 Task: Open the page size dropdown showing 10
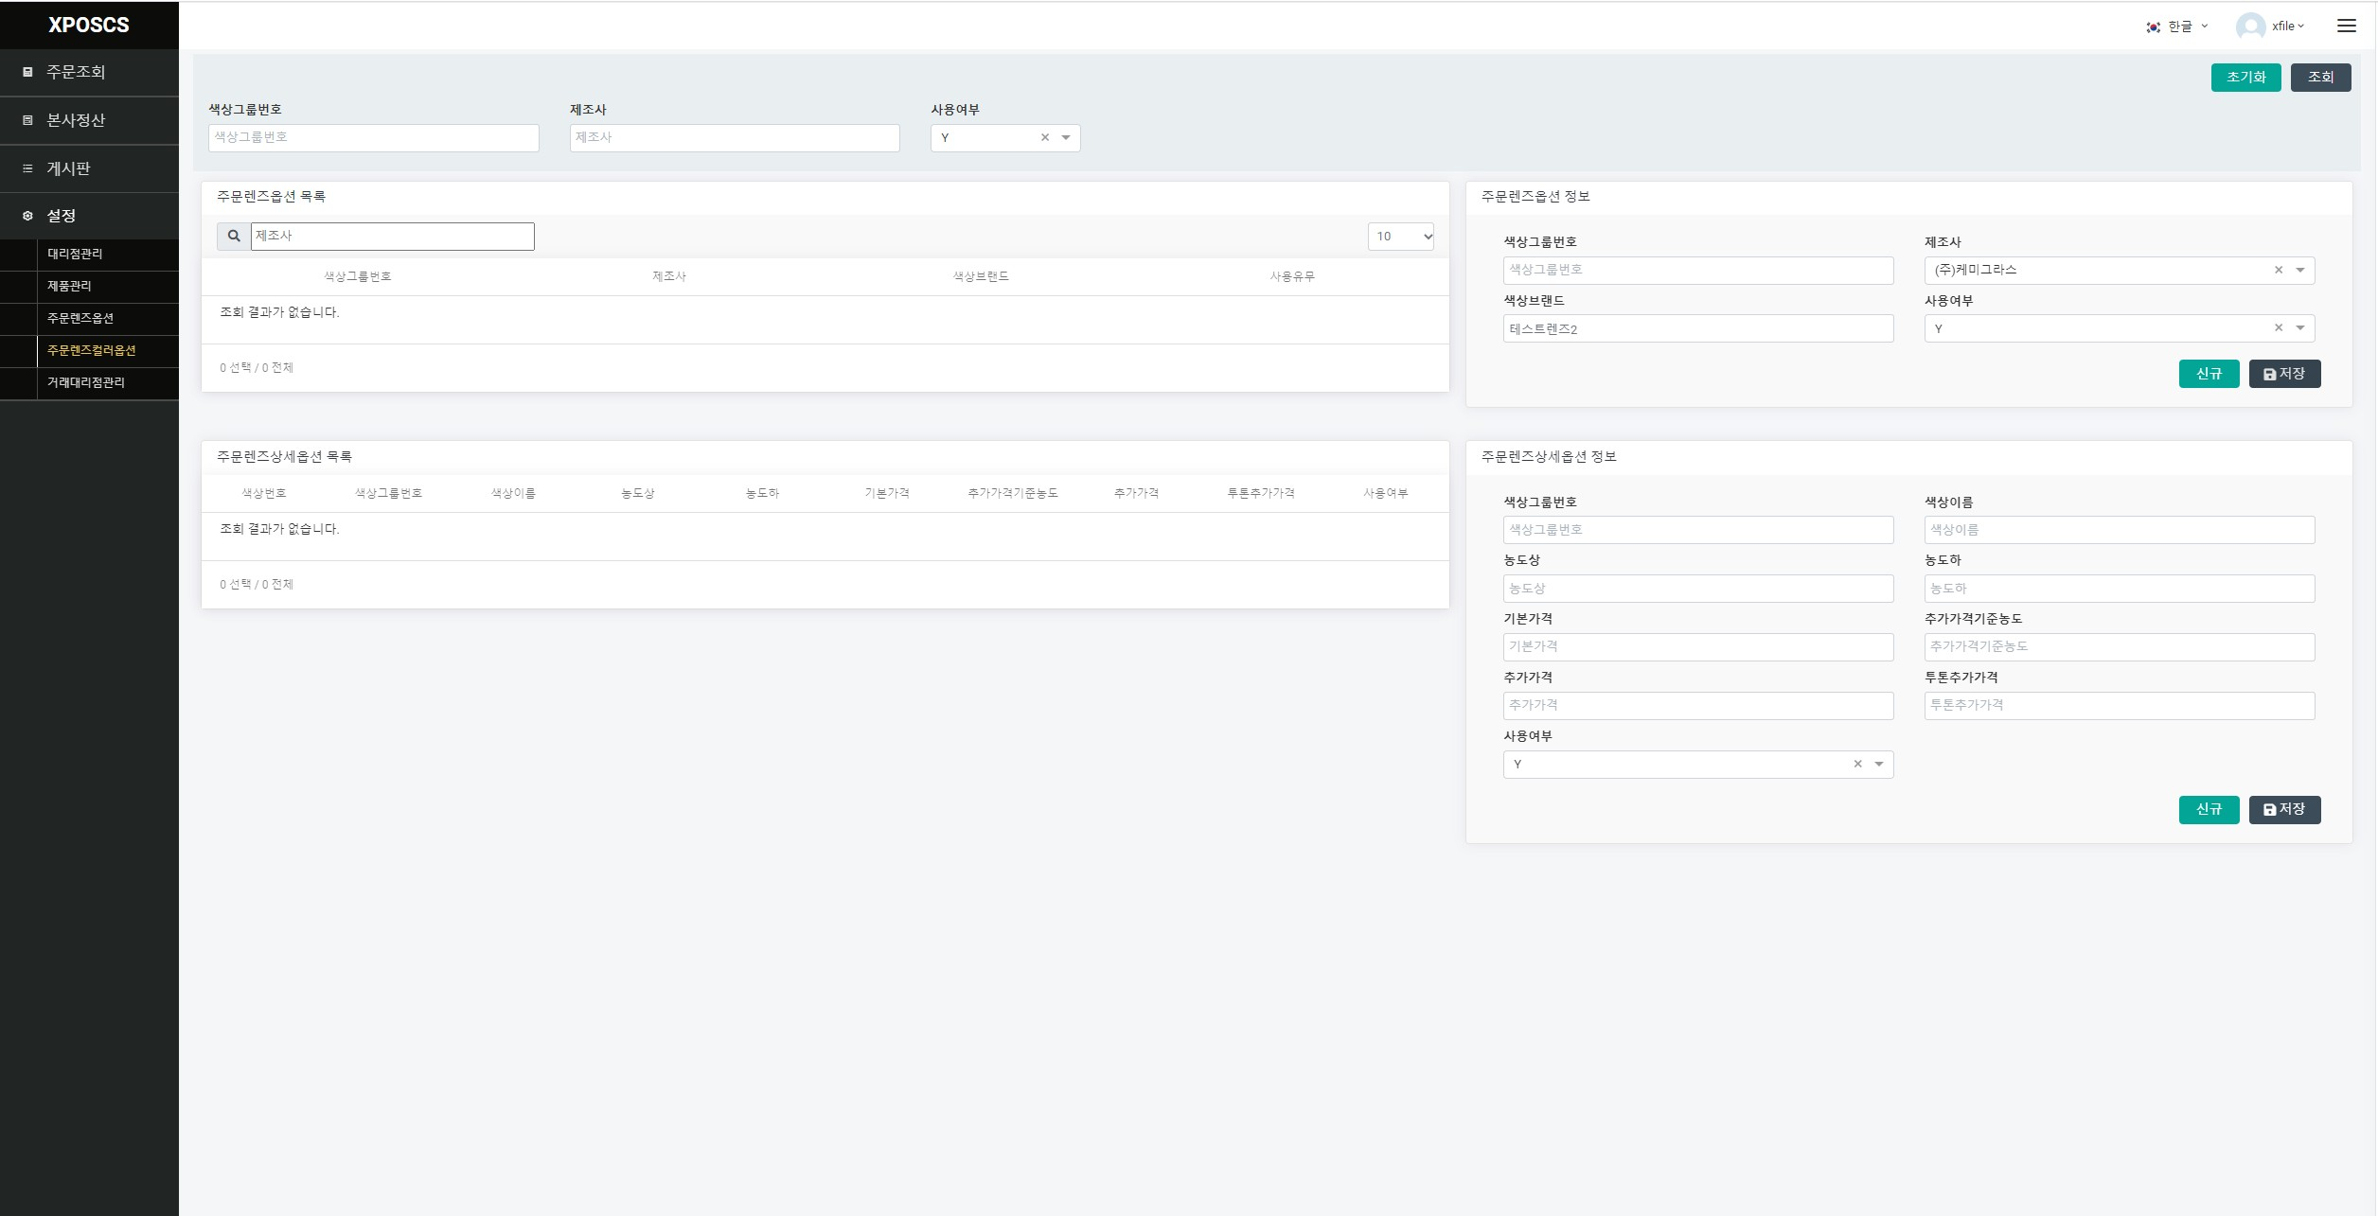tap(1400, 237)
